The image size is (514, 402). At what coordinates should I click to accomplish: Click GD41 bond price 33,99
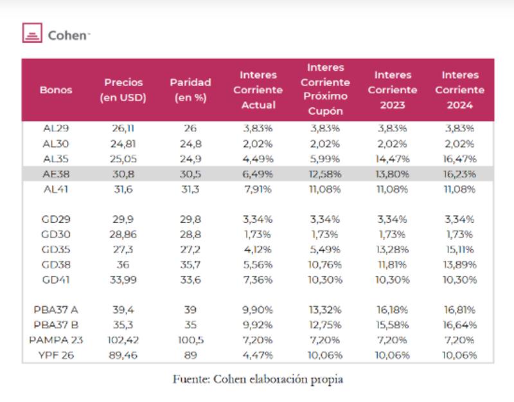point(123,280)
